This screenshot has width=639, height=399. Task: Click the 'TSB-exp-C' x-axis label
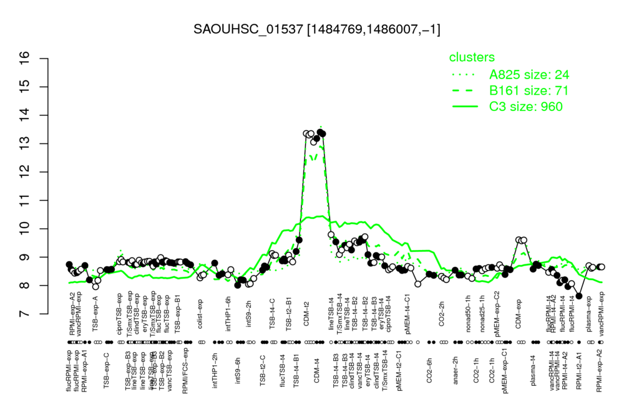pyautogui.click(x=107, y=372)
